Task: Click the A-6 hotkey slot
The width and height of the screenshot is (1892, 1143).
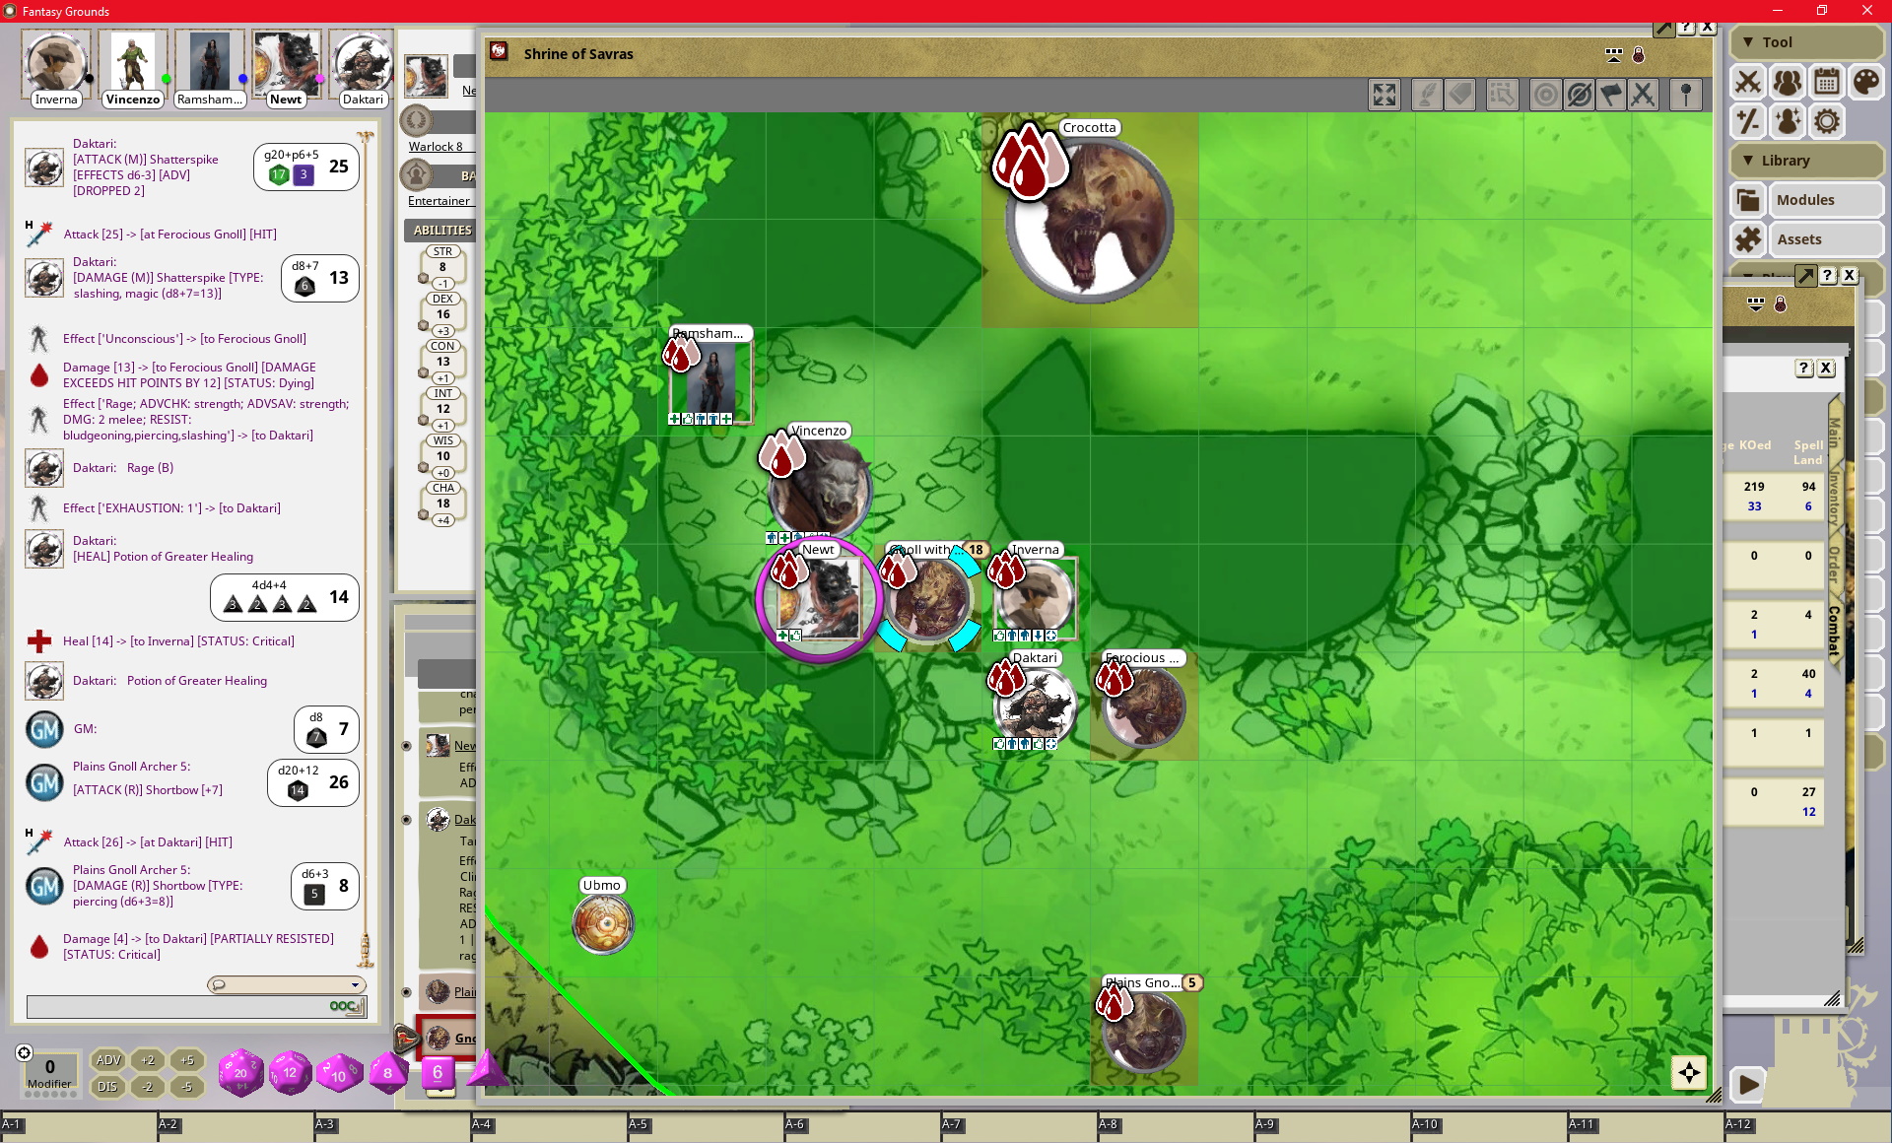Action: [x=862, y=1128]
